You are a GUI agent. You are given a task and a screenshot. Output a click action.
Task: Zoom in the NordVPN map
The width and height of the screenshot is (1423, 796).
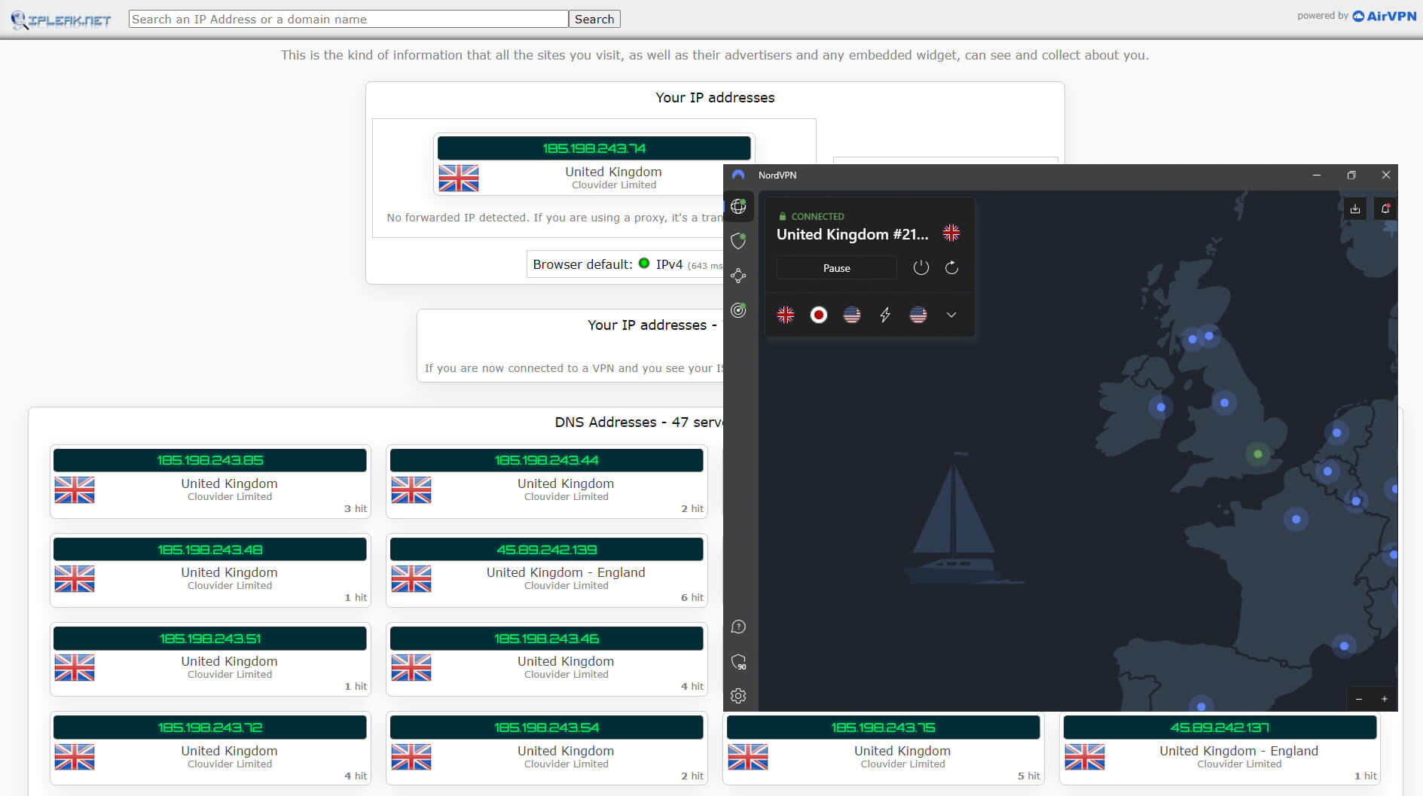click(1385, 699)
